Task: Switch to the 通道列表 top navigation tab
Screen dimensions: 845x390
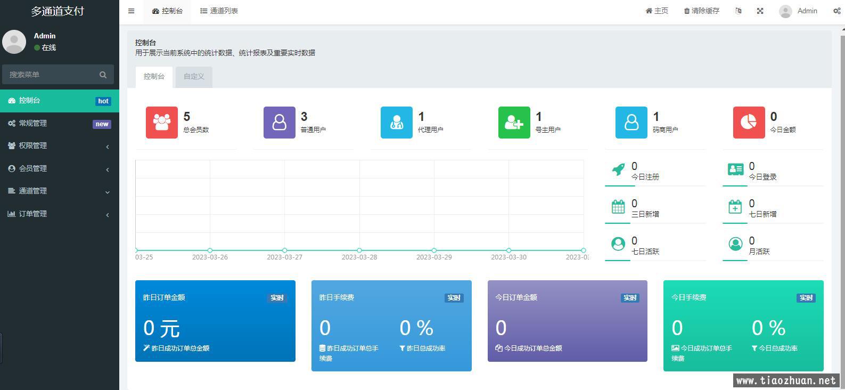Action: (219, 11)
